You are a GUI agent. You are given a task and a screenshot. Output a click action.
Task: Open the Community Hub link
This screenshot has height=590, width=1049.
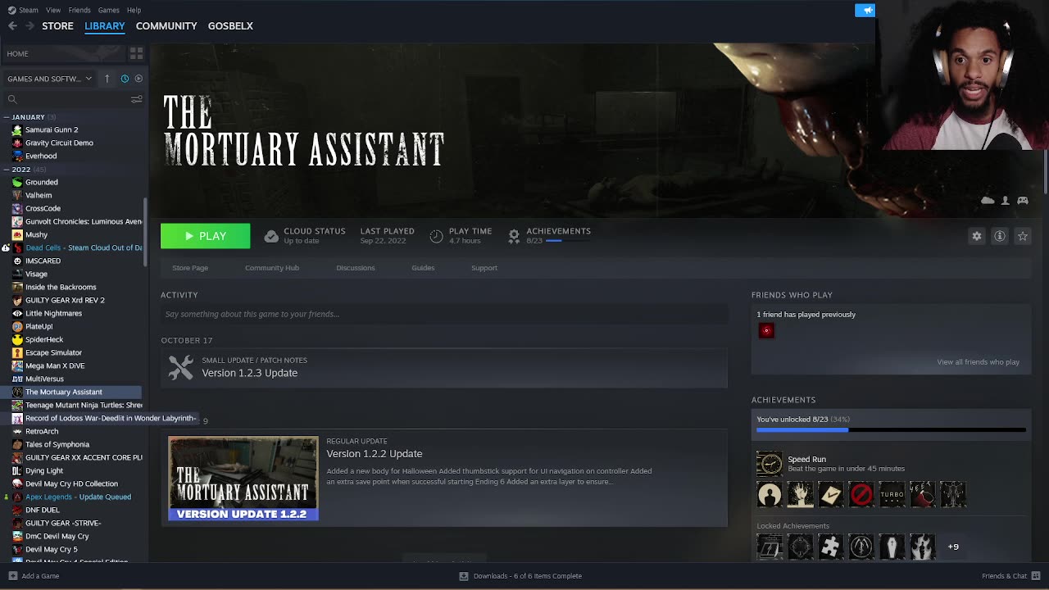(272, 268)
